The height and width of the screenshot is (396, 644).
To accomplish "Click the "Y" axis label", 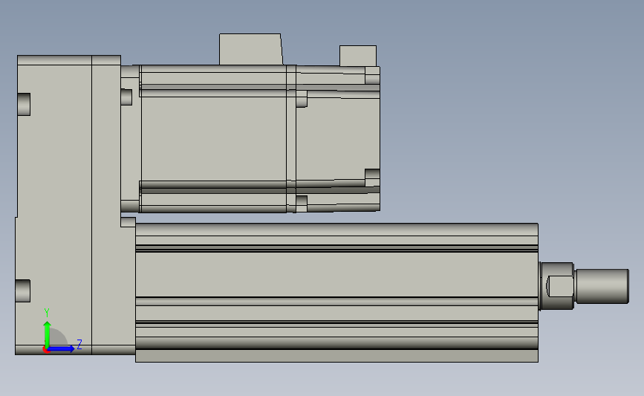I will point(46,313).
